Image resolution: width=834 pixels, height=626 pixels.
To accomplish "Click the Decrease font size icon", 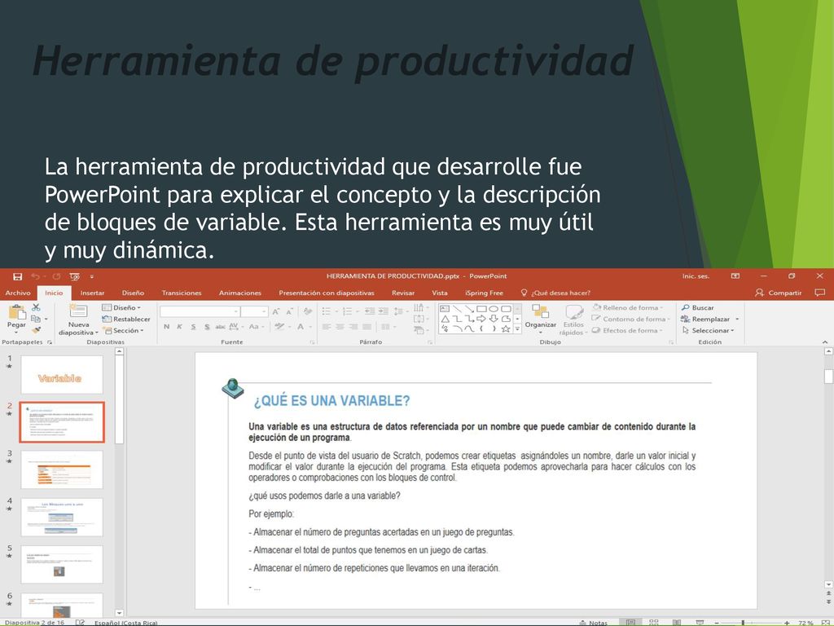I will pyautogui.click(x=289, y=311).
